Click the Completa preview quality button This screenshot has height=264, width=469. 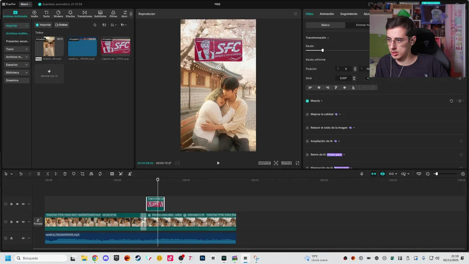click(265, 163)
